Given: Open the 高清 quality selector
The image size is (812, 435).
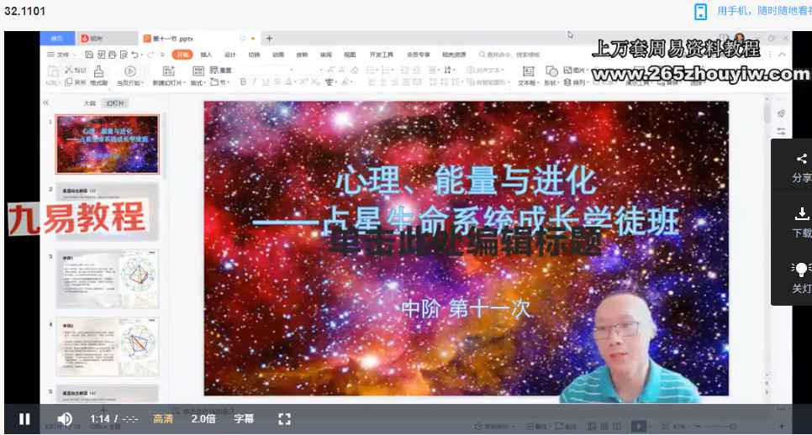Looking at the screenshot, I should click(x=163, y=418).
